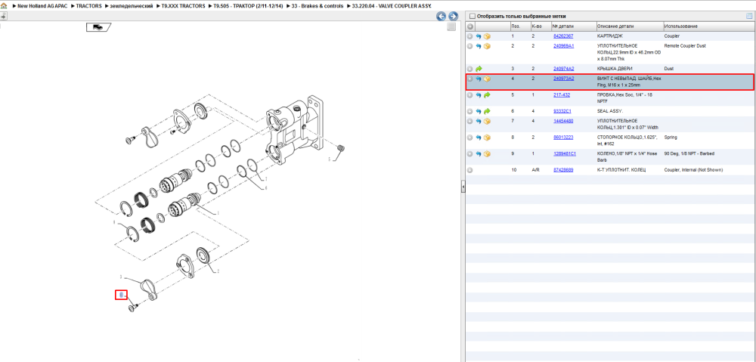Add part 240969A1 using its gray circle

[470, 46]
